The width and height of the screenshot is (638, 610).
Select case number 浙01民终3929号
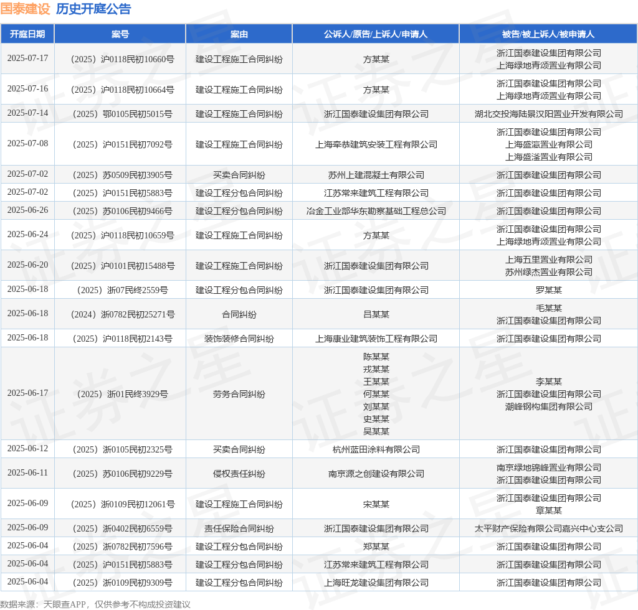point(123,394)
